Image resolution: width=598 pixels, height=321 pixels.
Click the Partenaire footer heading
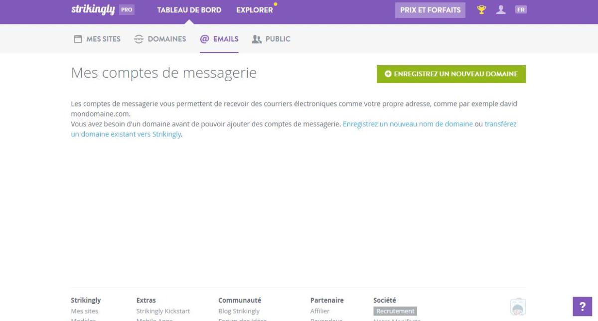327,300
